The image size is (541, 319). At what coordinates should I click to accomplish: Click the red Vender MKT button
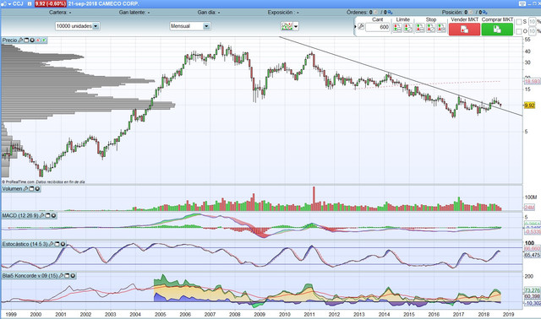[x=464, y=30]
